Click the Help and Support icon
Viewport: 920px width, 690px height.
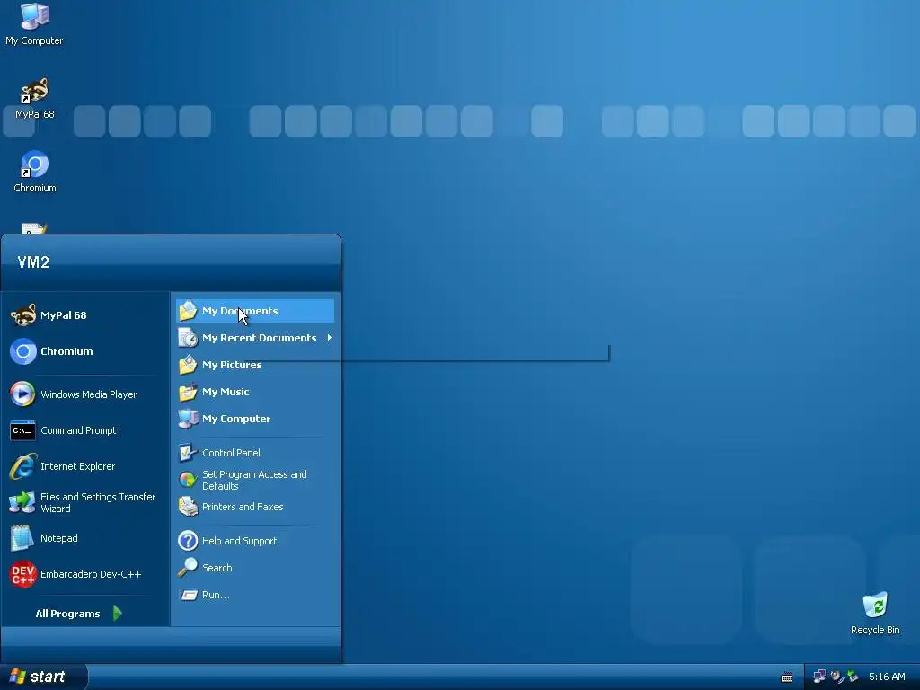click(188, 541)
